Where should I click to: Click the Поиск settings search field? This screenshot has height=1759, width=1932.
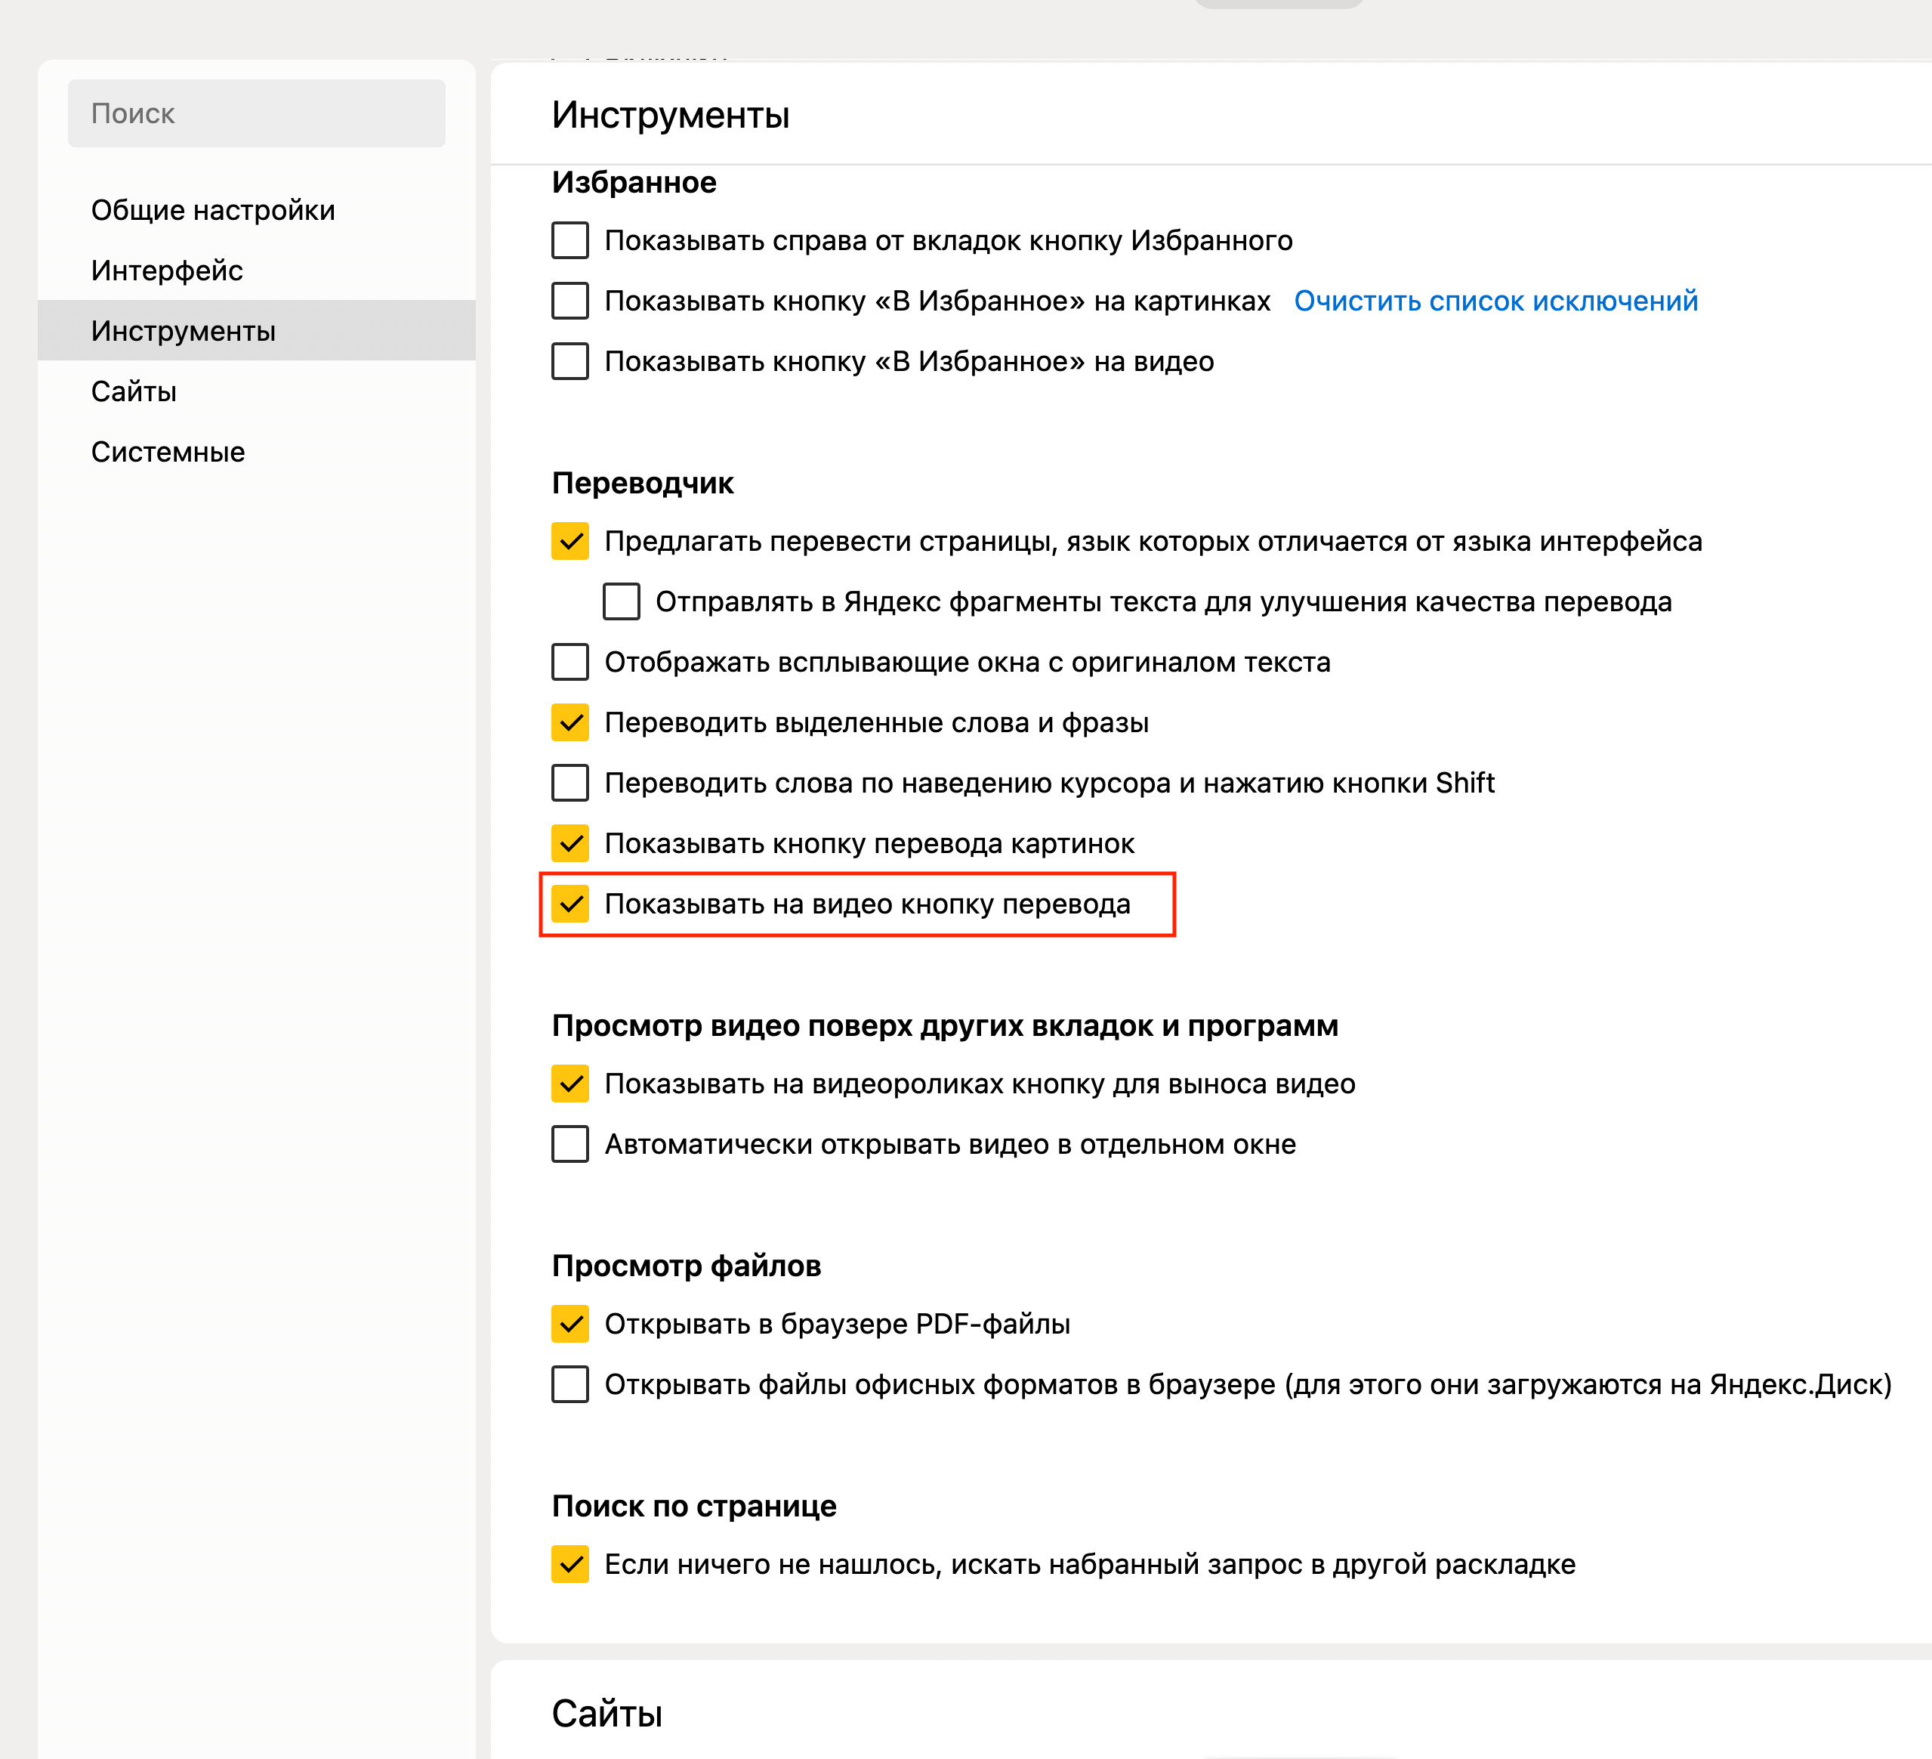click(x=256, y=113)
